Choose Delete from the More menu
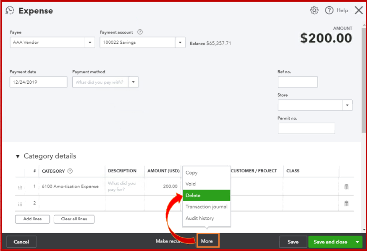The width and height of the screenshot is (367, 251). (x=207, y=195)
